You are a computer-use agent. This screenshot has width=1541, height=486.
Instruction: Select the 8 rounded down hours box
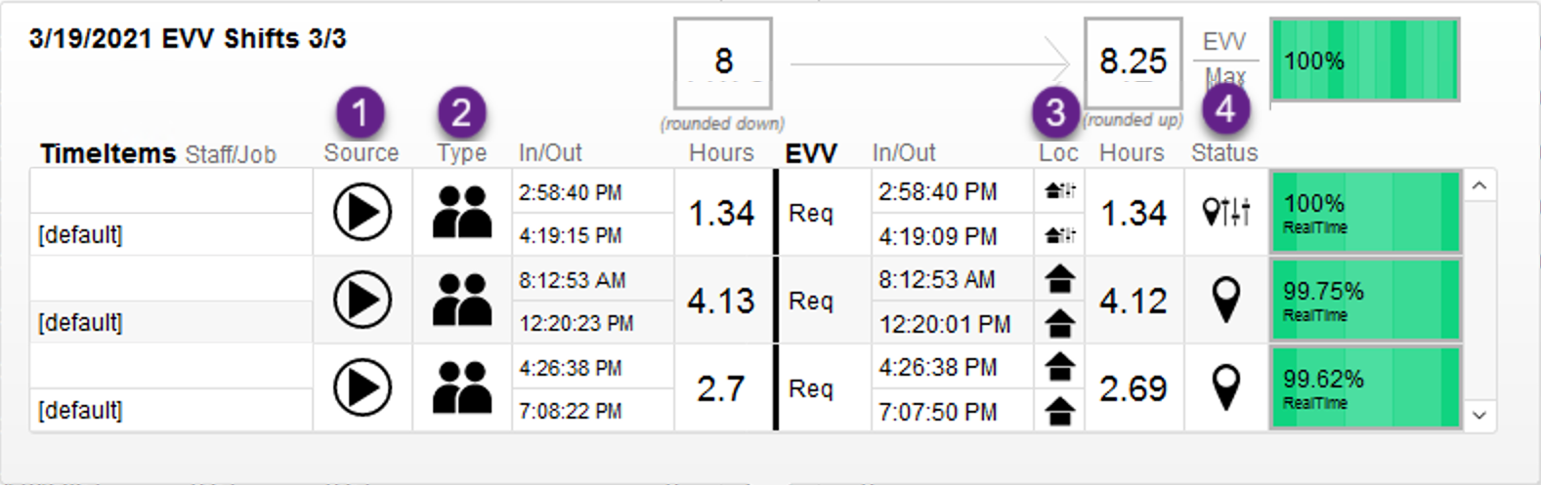click(x=723, y=62)
